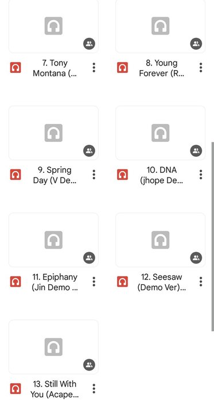Select the 10. DNA (jhope Demo) file name
Image resolution: width=214 pixels, height=402 pixels.
162,175
